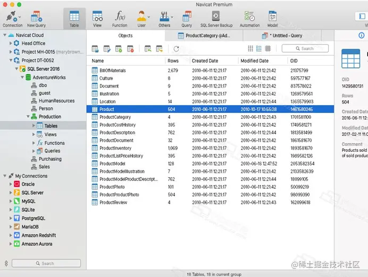Switch to the Untitled - Query tab
Viewport: 368px width, 277px height.
pos(282,36)
